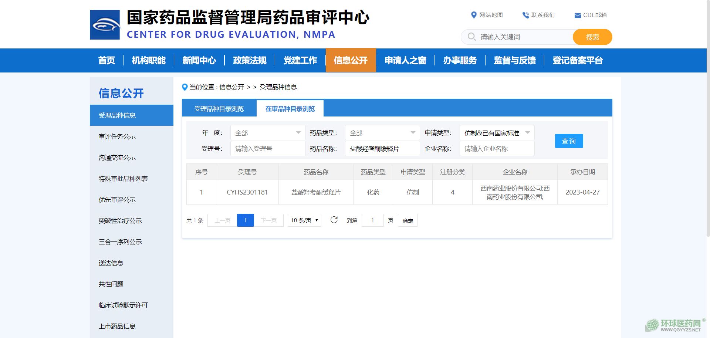Click the refresh icon in pagination bar
The height and width of the screenshot is (338, 710).
coord(334,220)
